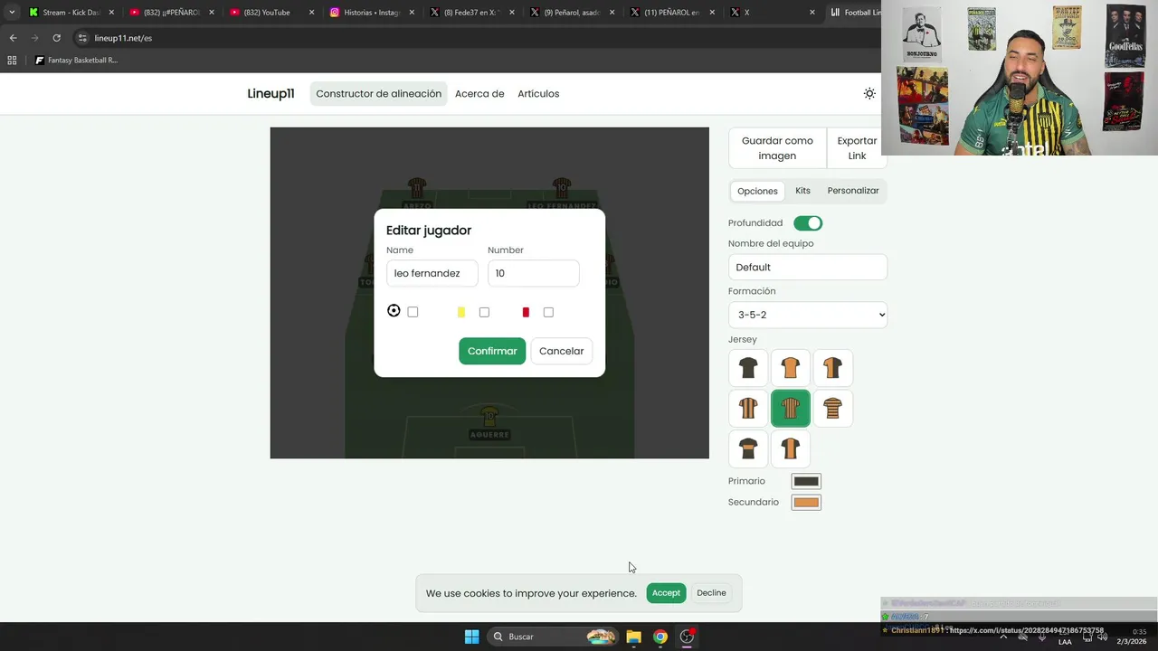This screenshot has width=1158, height=651.
Task: Decline the cookies banner
Action: tap(711, 593)
